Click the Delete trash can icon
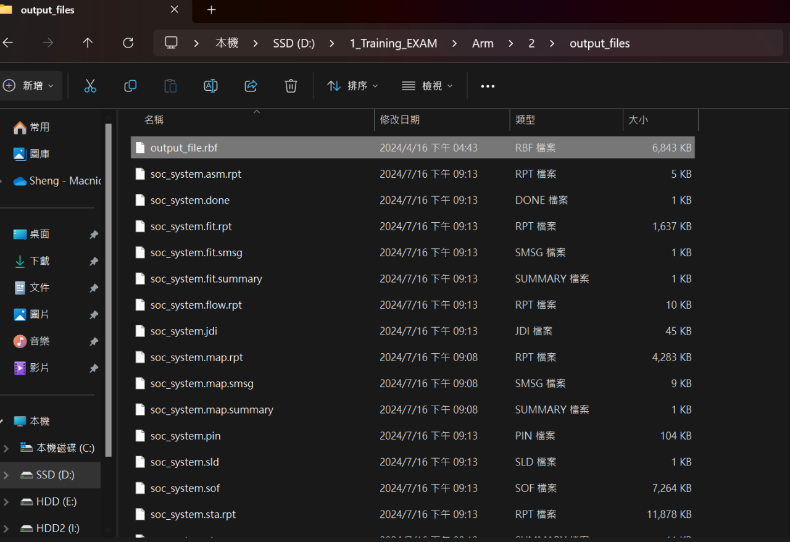The image size is (790, 542). click(291, 86)
